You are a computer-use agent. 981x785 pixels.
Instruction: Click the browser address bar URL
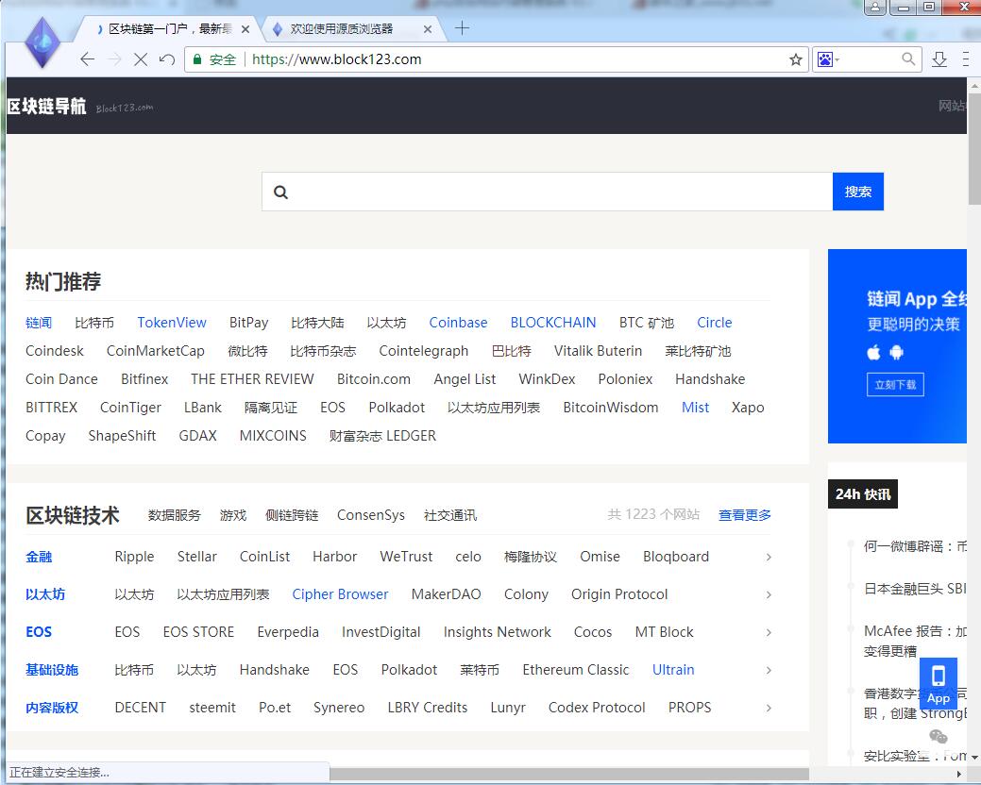tap(336, 59)
